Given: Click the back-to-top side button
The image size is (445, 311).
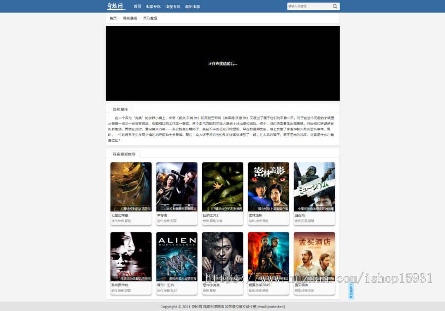Looking at the screenshot, I should (351, 290).
